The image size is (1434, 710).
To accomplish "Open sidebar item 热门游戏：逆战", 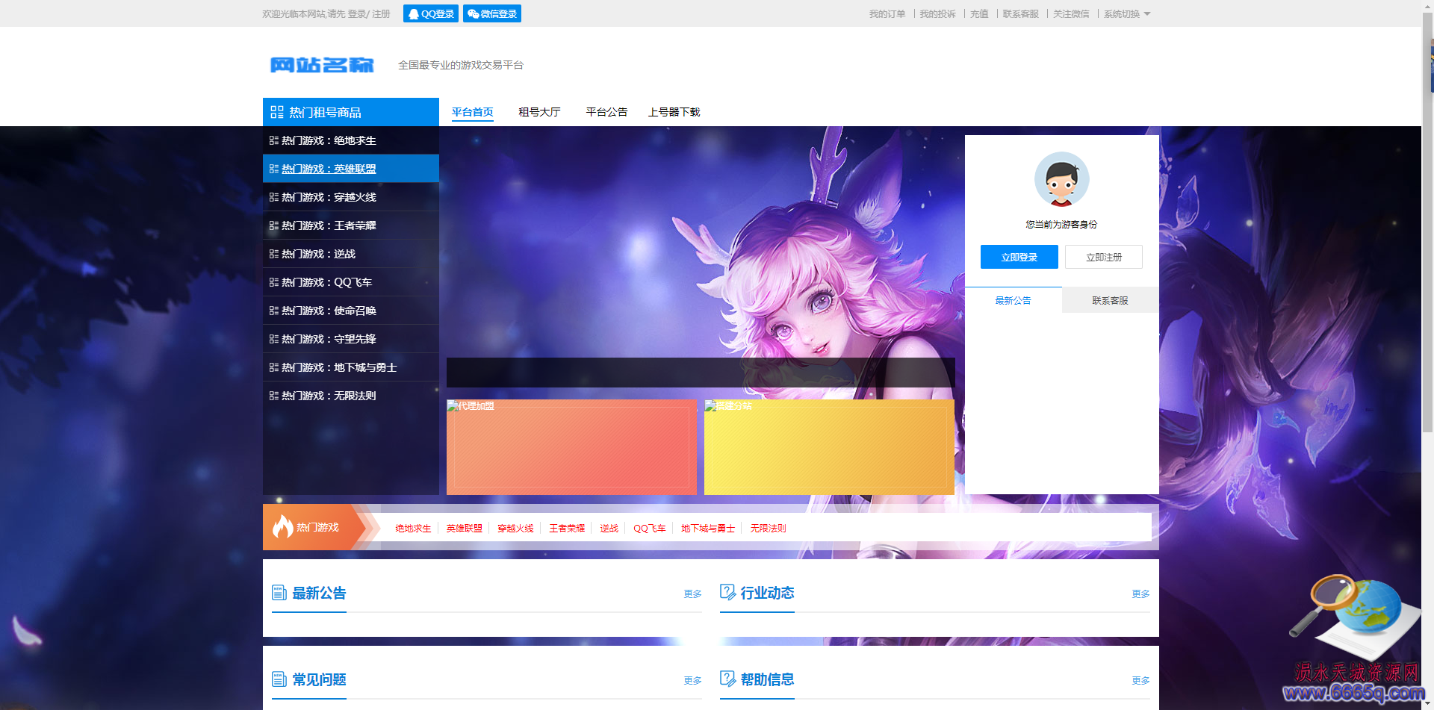I will [351, 254].
